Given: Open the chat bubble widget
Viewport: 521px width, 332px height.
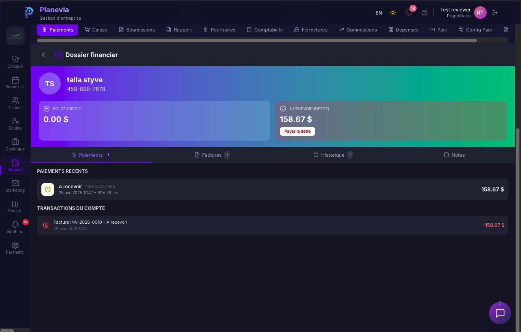Looking at the screenshot, I should click(x=500, y=313).
